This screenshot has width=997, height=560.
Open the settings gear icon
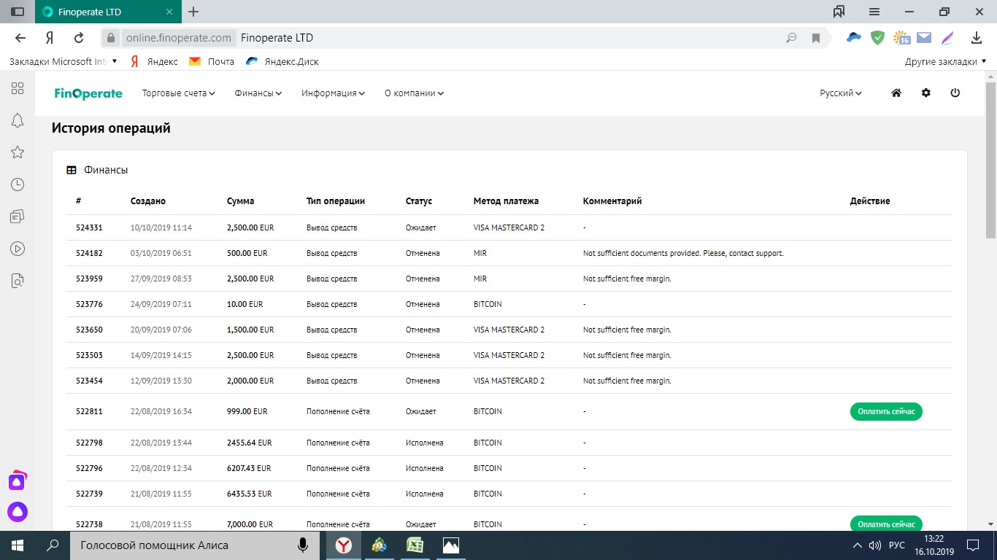coord(926,93)
